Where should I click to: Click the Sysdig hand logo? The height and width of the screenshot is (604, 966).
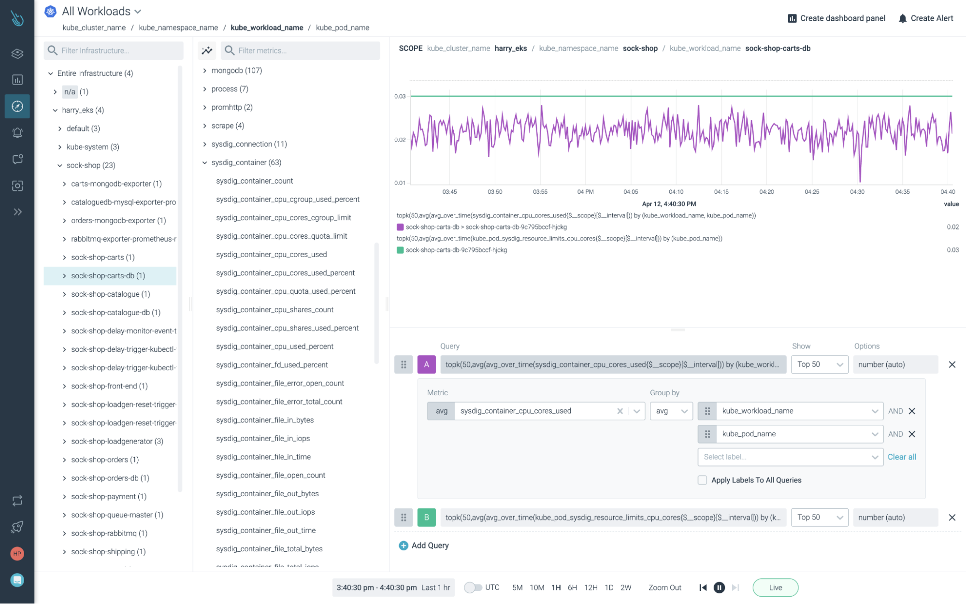pos(17,17)
